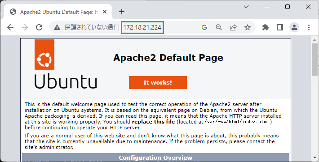Viewport: 319px width, 162px height.
Task: Click the Configuration Overview header
Action: 155,158
